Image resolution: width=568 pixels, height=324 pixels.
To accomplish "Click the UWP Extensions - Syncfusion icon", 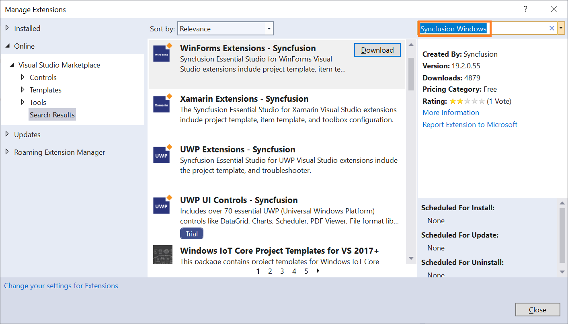I will 162,154.
